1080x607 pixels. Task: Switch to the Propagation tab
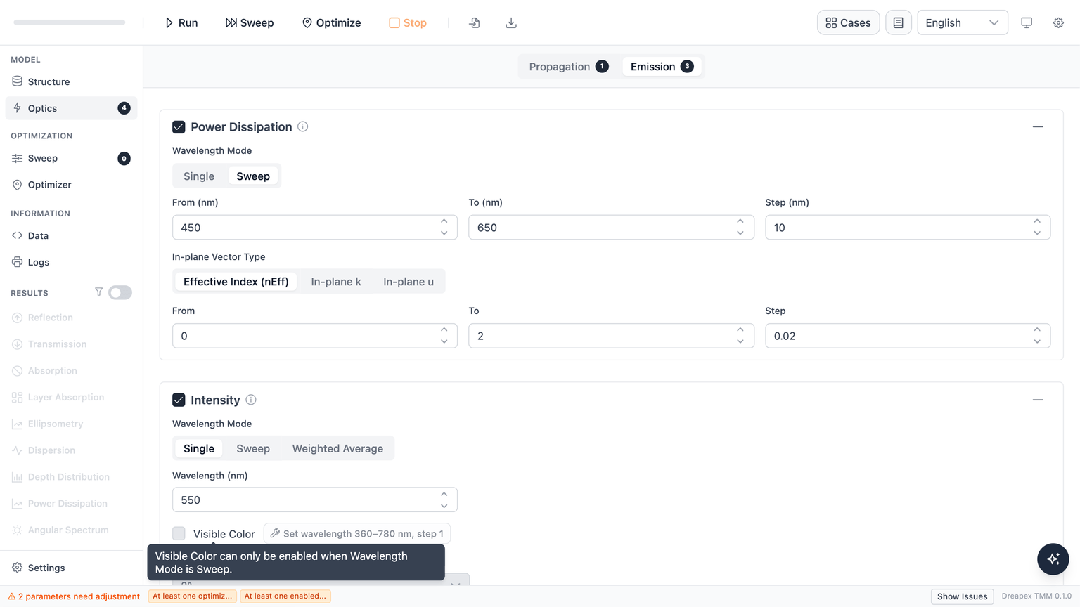click(568, 67)
